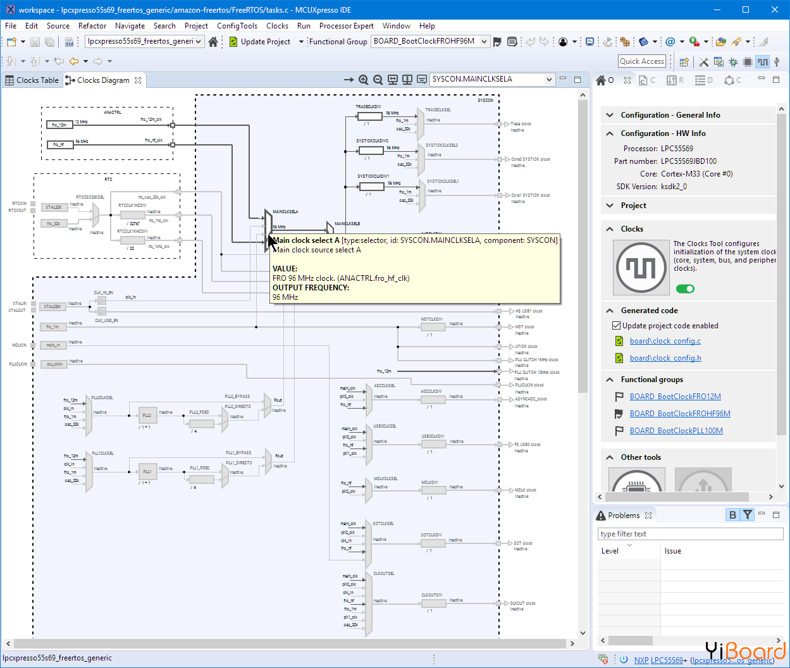Click the back navigation yellow arrow
The width and height of the screenshot is (790, 668).
click(x=74, y=61)
